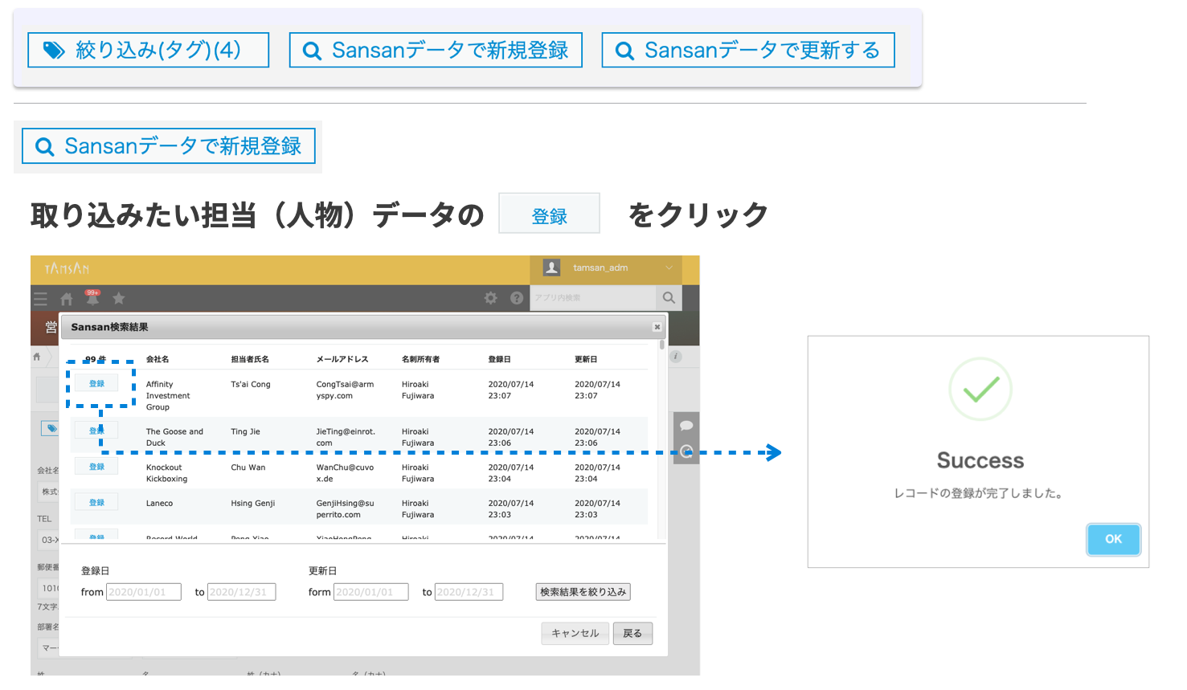Screen dimensions: 1187x690
Task: Click the 更新日 to date field
Action: coord(469,592)
